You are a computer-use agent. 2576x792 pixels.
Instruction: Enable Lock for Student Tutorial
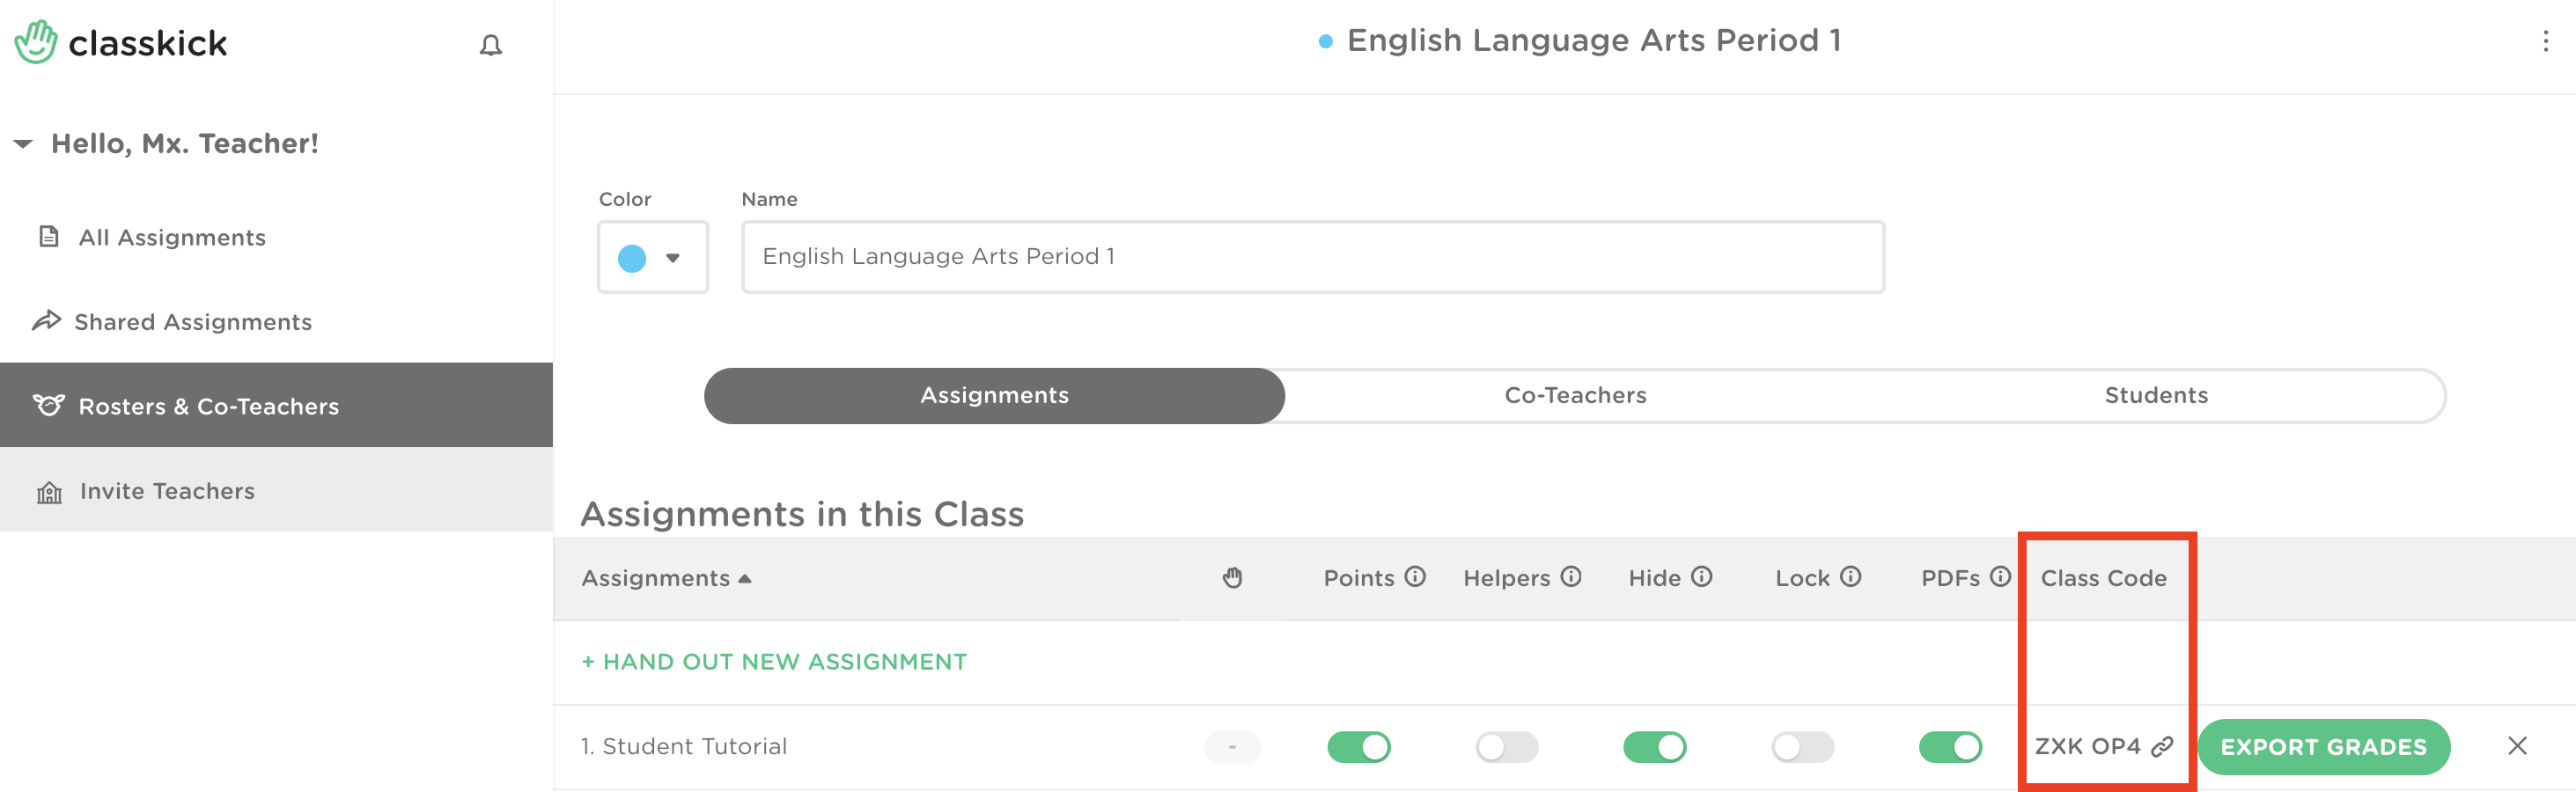(x=1802, y=747)
